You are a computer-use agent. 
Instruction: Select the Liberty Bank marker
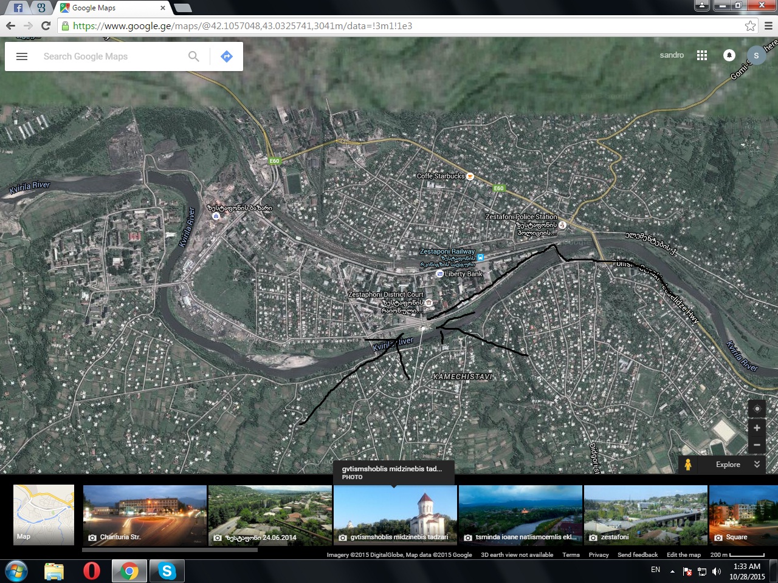coord(440,274)
